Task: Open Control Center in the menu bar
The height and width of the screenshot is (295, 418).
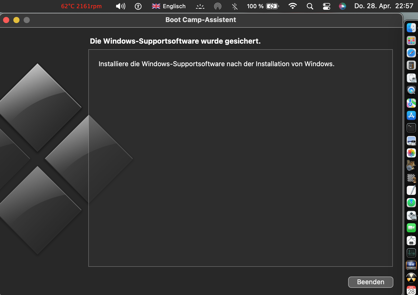Action: [x=327, y=6]
